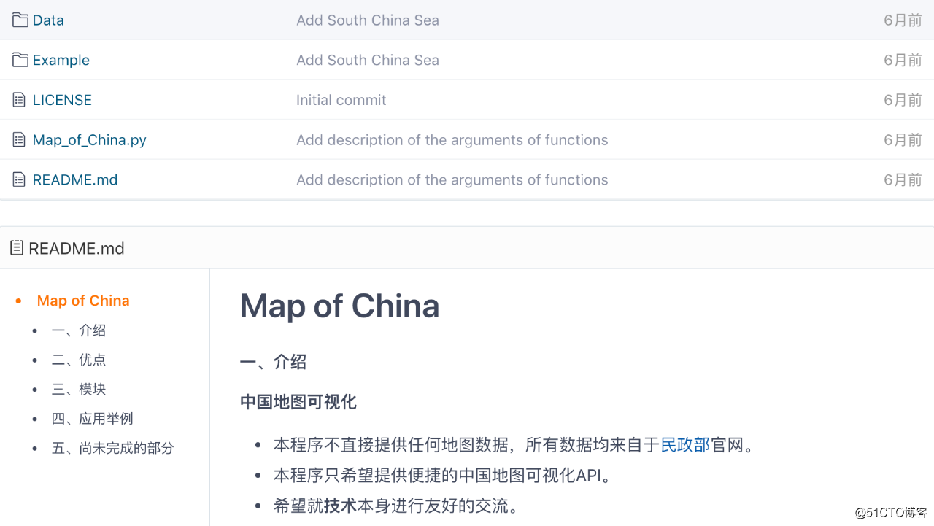Viewport: 934px width, 526px height.
Task: Click the document icon next to README.md row
Action: [18, 179]
